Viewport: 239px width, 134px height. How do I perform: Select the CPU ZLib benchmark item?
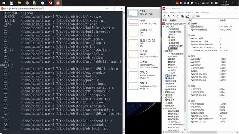coord(173,128)
